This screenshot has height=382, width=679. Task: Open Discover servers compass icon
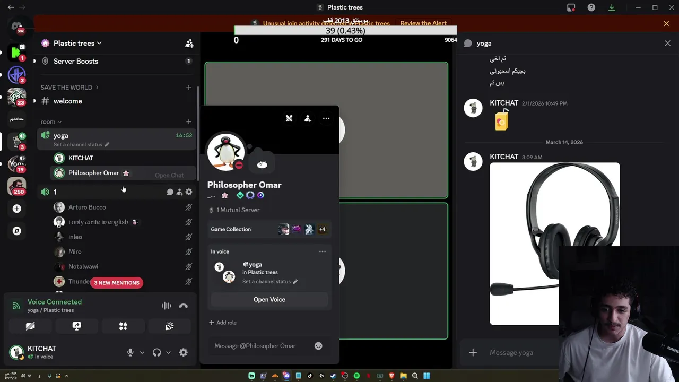click(17, 231)
